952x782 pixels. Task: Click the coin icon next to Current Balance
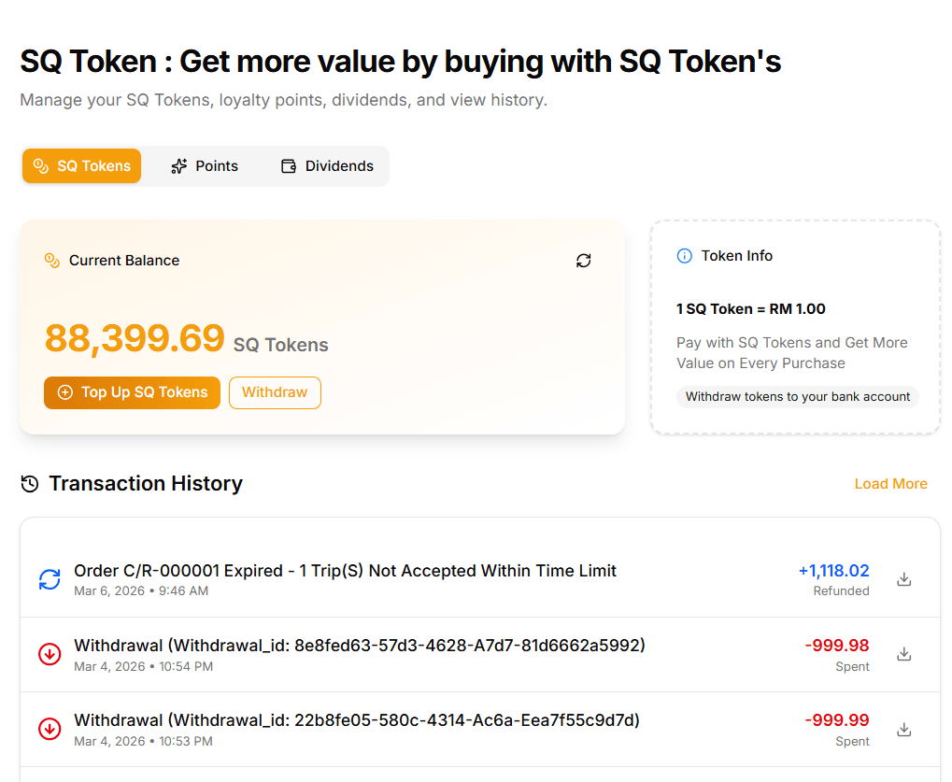[x=51, y=261]
